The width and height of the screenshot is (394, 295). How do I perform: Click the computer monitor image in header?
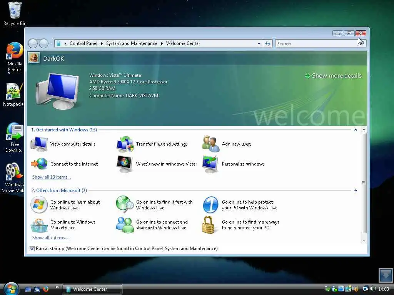tap(58, 91)
